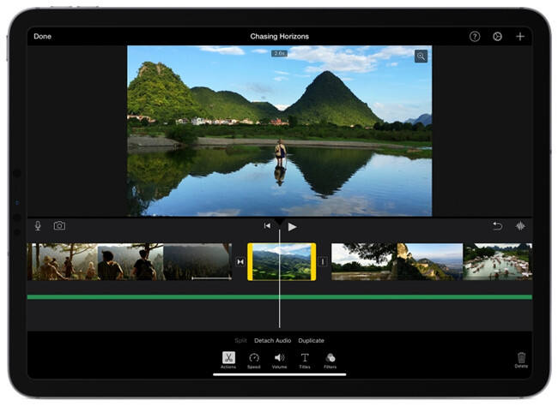Tap Done to exit the project

coord(42,37)
